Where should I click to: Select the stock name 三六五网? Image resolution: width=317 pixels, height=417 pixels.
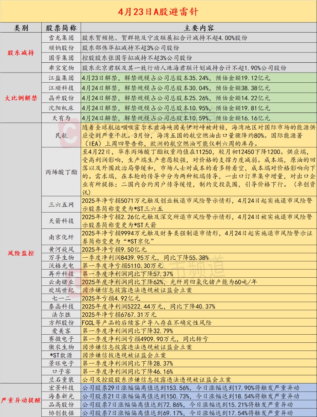coord(61,204)
